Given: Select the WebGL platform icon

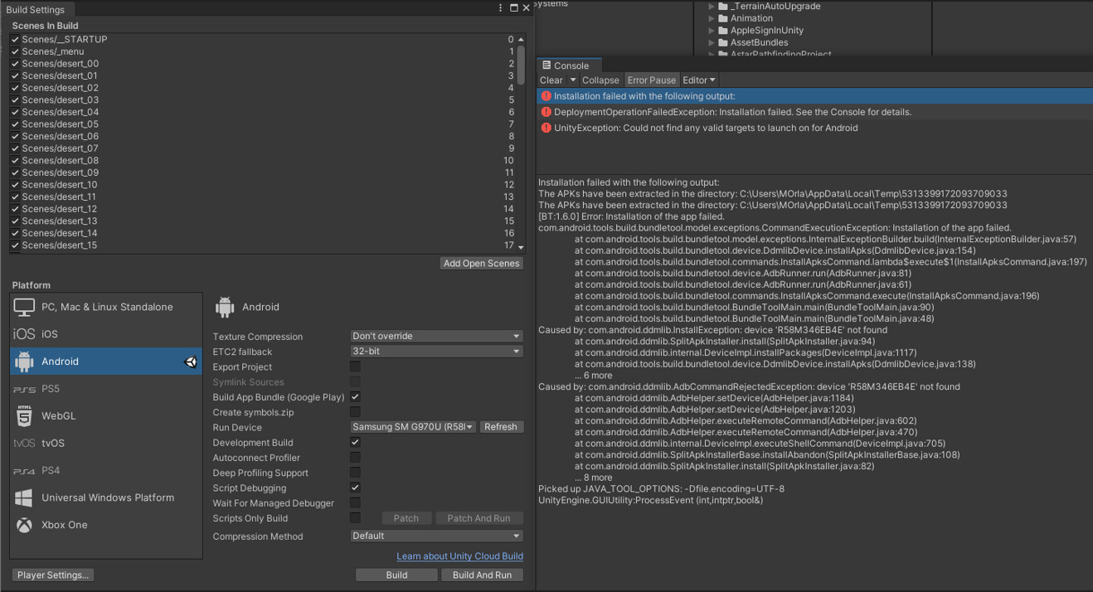Looking at the screenshot, I should click(23, 415).
